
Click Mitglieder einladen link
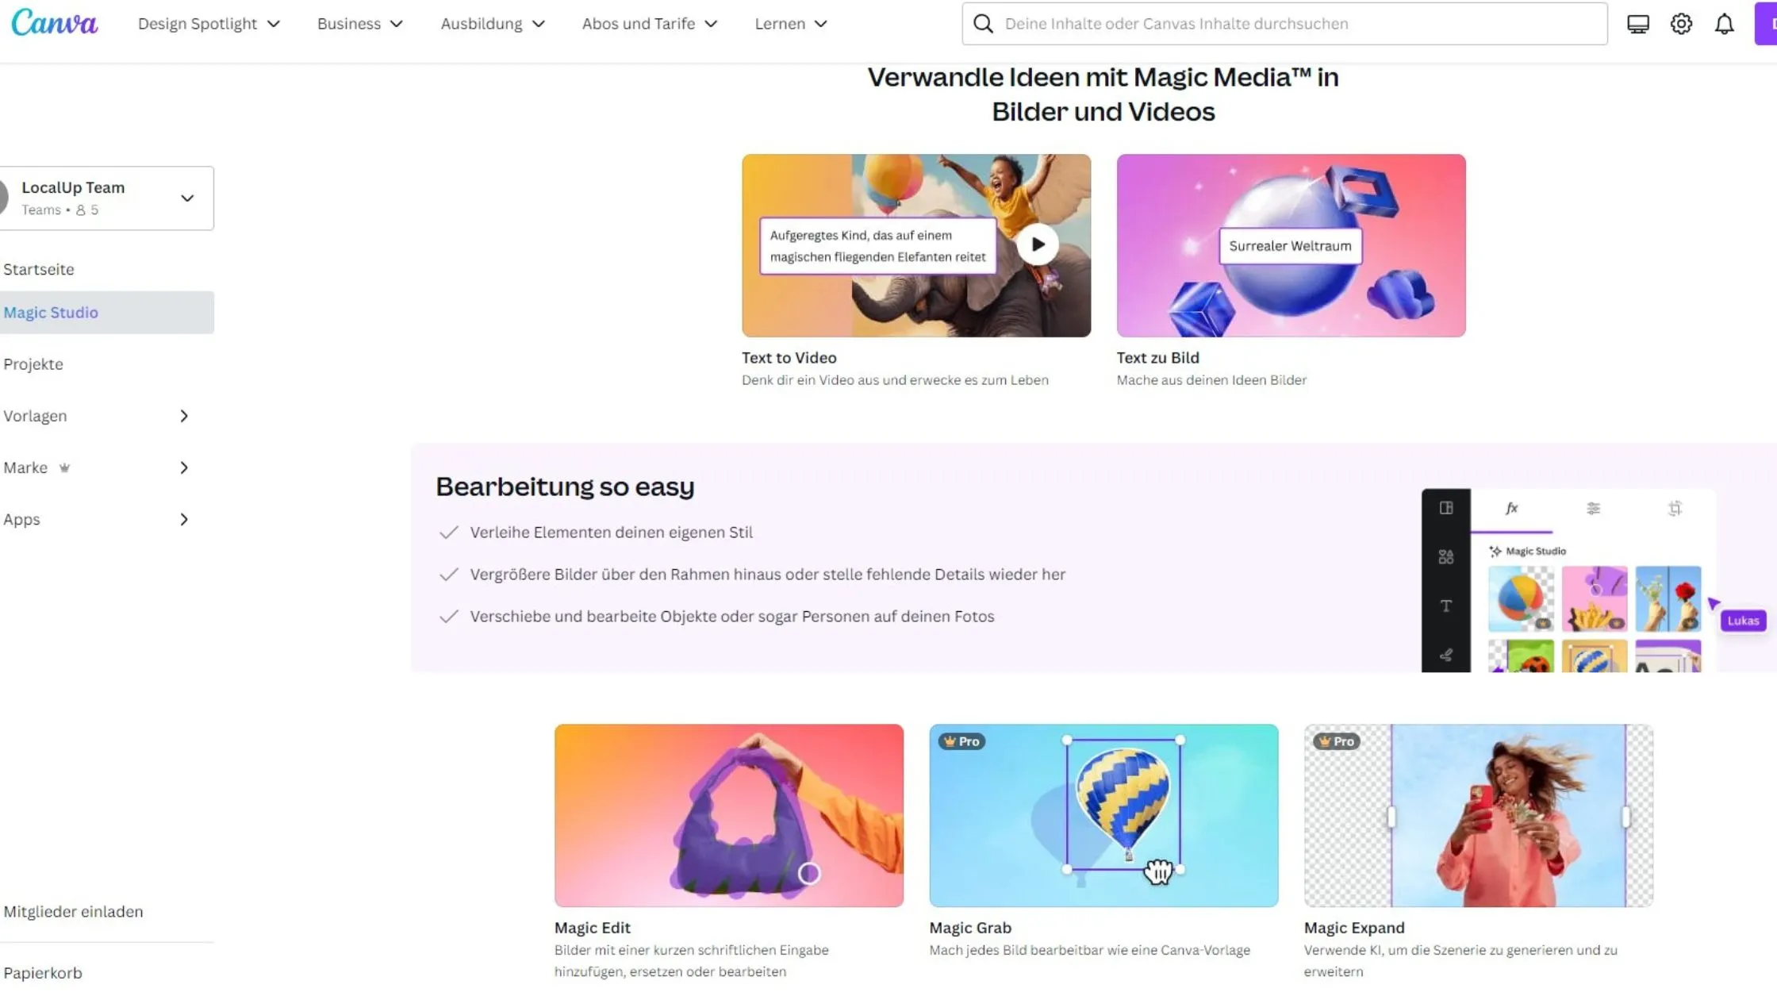pyautogui.click(x=73, y=912)
